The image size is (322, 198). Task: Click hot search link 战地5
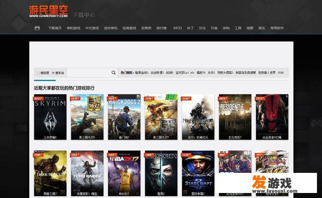[170, 73]
